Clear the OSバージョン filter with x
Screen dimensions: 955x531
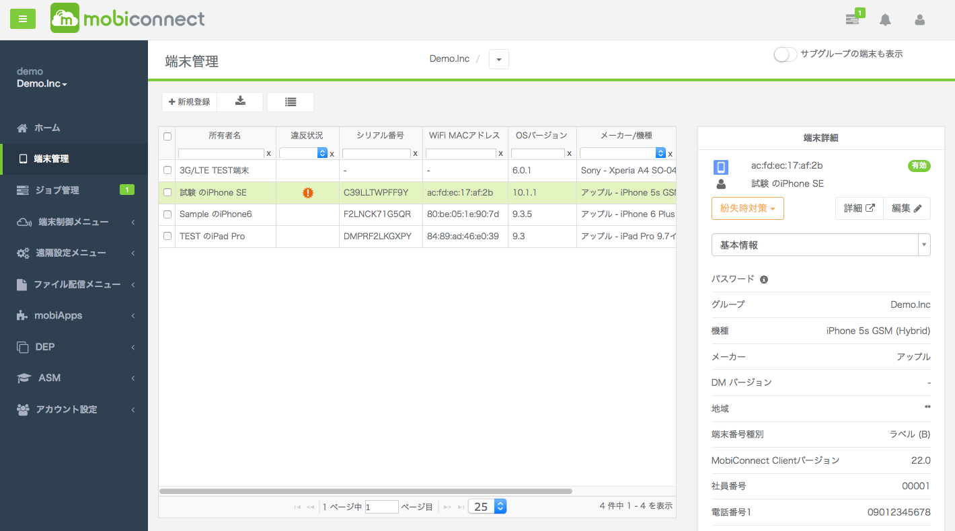click(570, 153)
